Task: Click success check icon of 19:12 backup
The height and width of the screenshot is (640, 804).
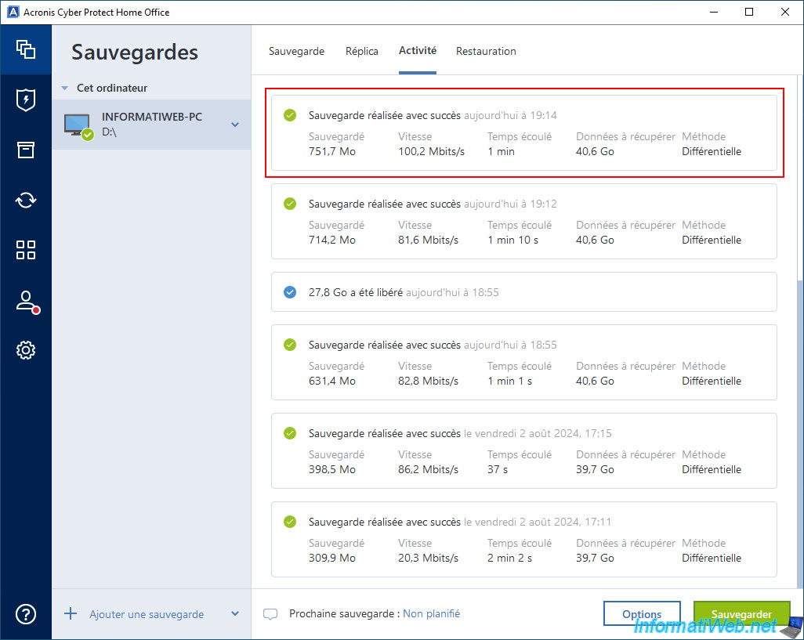Action: click(x=290, y=204)
